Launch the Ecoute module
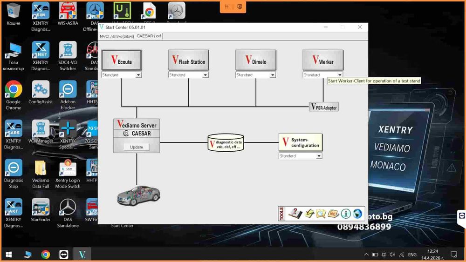 point(122,60)
